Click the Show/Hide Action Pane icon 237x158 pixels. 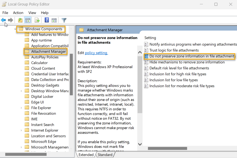[54, 20]
